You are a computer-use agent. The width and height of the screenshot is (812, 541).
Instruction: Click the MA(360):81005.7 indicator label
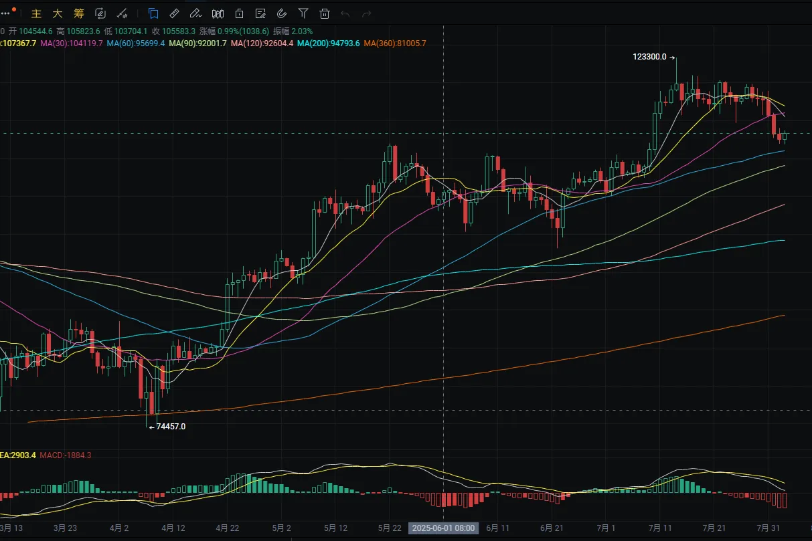pyautogui.click(x=395, y=43)
